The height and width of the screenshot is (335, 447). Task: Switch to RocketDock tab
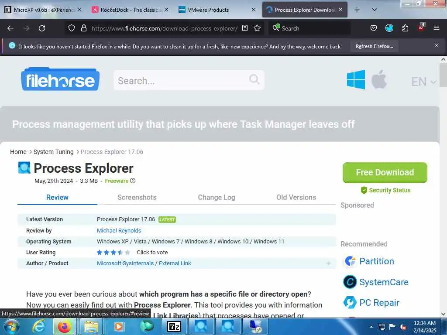130,10
